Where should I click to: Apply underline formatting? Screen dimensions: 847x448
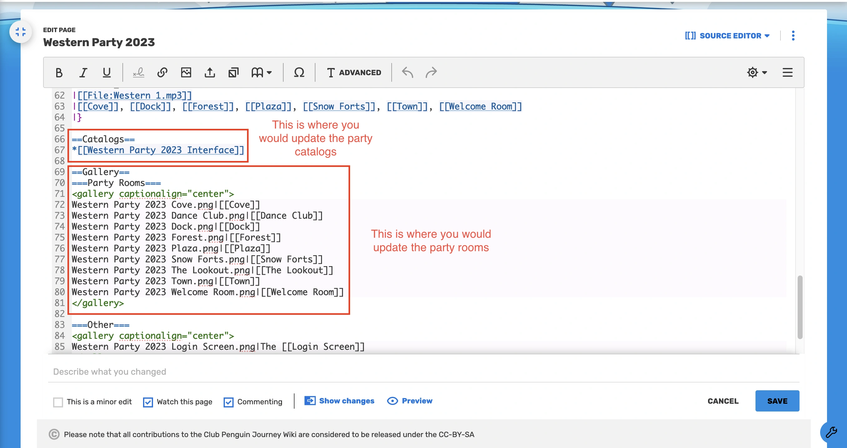(x=106, y=73)
